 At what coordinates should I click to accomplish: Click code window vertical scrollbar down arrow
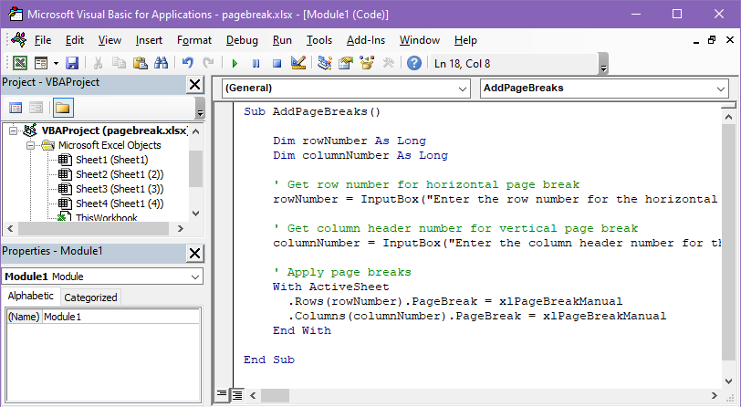click(x=728, y=381)
